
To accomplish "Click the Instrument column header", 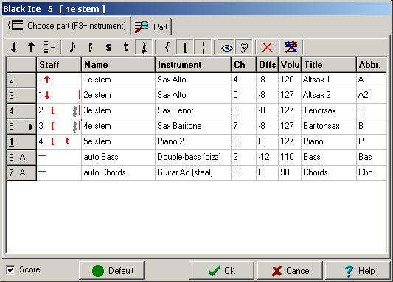I will click(193, 65).
